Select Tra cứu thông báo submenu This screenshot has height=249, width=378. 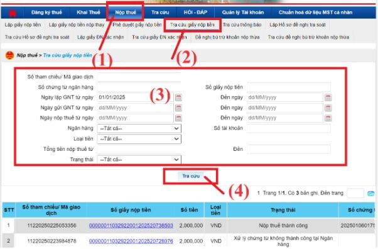tap(242, 25)
